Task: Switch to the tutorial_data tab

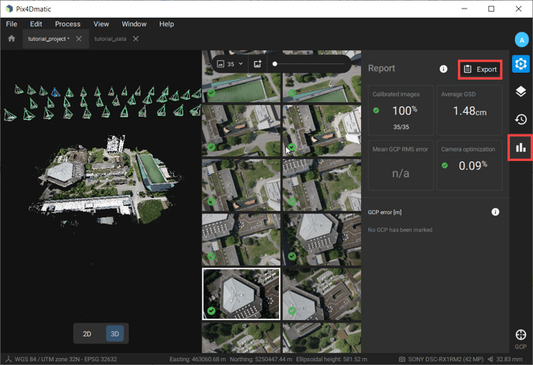Action: (110, 39)
